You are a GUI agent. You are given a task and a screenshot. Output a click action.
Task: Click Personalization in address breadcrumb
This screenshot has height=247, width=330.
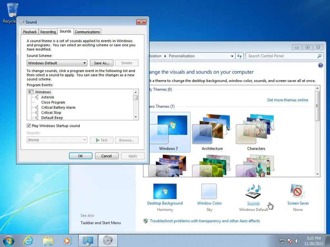(182, 56)
